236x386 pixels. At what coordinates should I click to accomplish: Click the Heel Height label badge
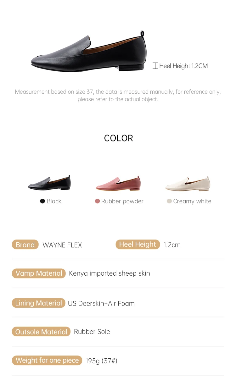[138, 245]
